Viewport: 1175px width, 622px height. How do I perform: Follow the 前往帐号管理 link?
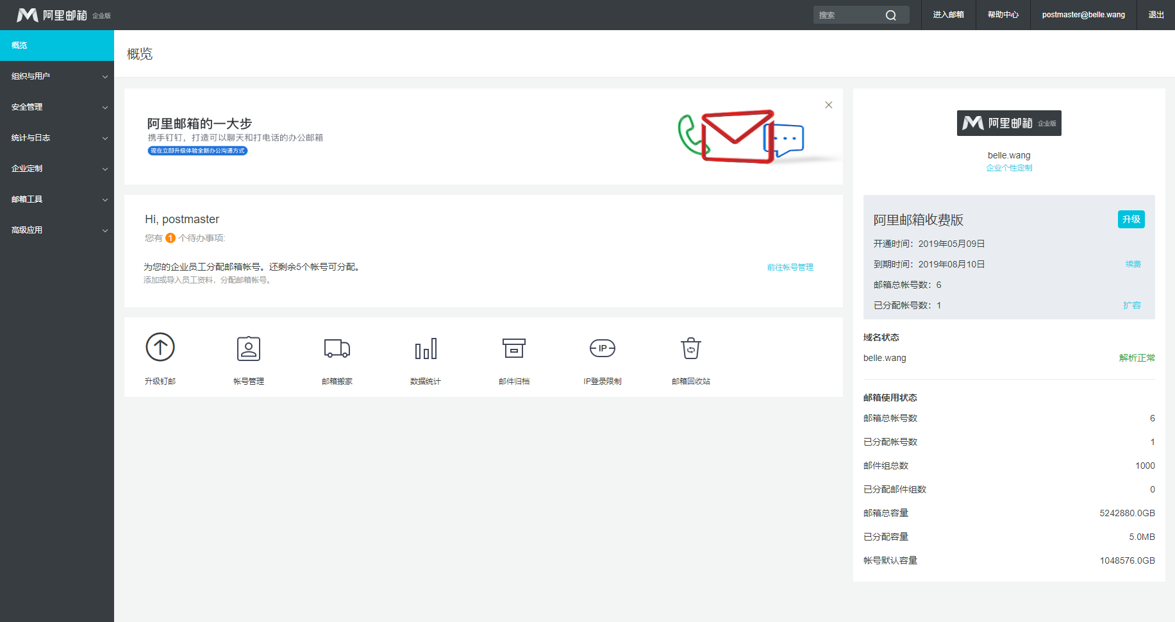[790, 267]
